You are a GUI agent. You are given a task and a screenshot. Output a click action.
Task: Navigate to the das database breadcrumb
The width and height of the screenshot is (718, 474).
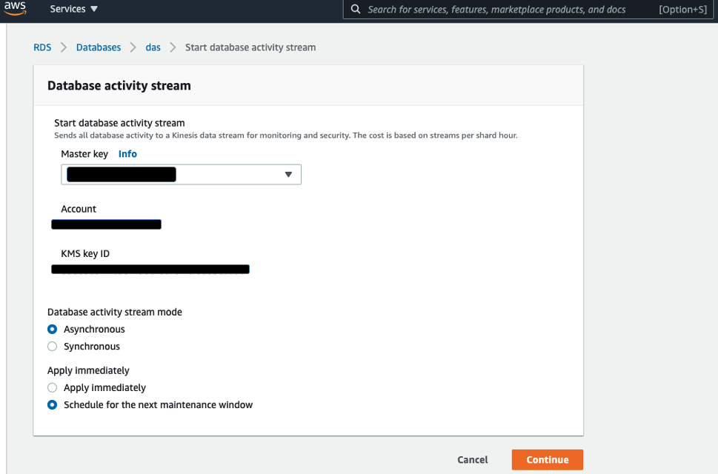[153, 47]
